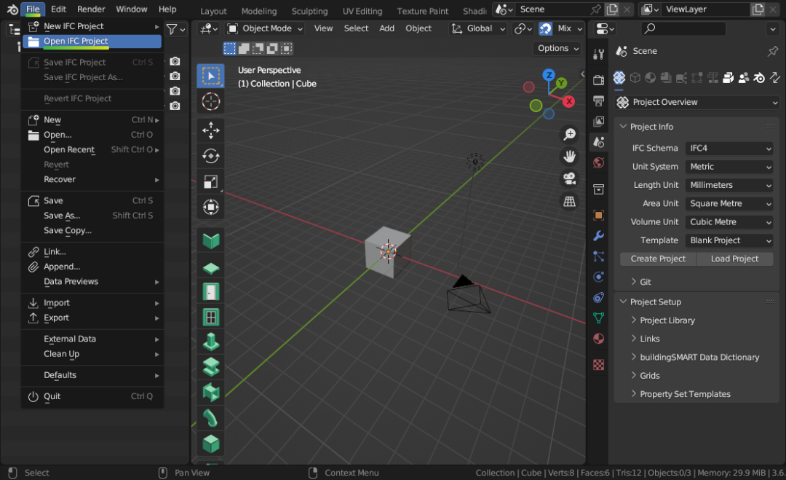Select the Transform tool
Viewport: 786px width, 480px height.
tap(210, 207)
